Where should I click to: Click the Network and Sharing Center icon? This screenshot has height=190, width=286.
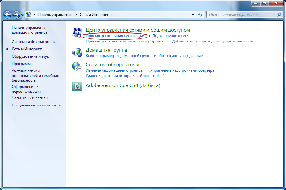click(77, 33)
